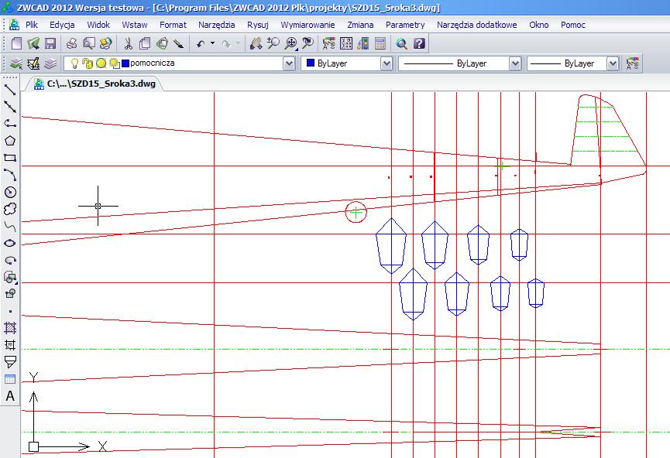Click the Save file icon

point(52,44)
